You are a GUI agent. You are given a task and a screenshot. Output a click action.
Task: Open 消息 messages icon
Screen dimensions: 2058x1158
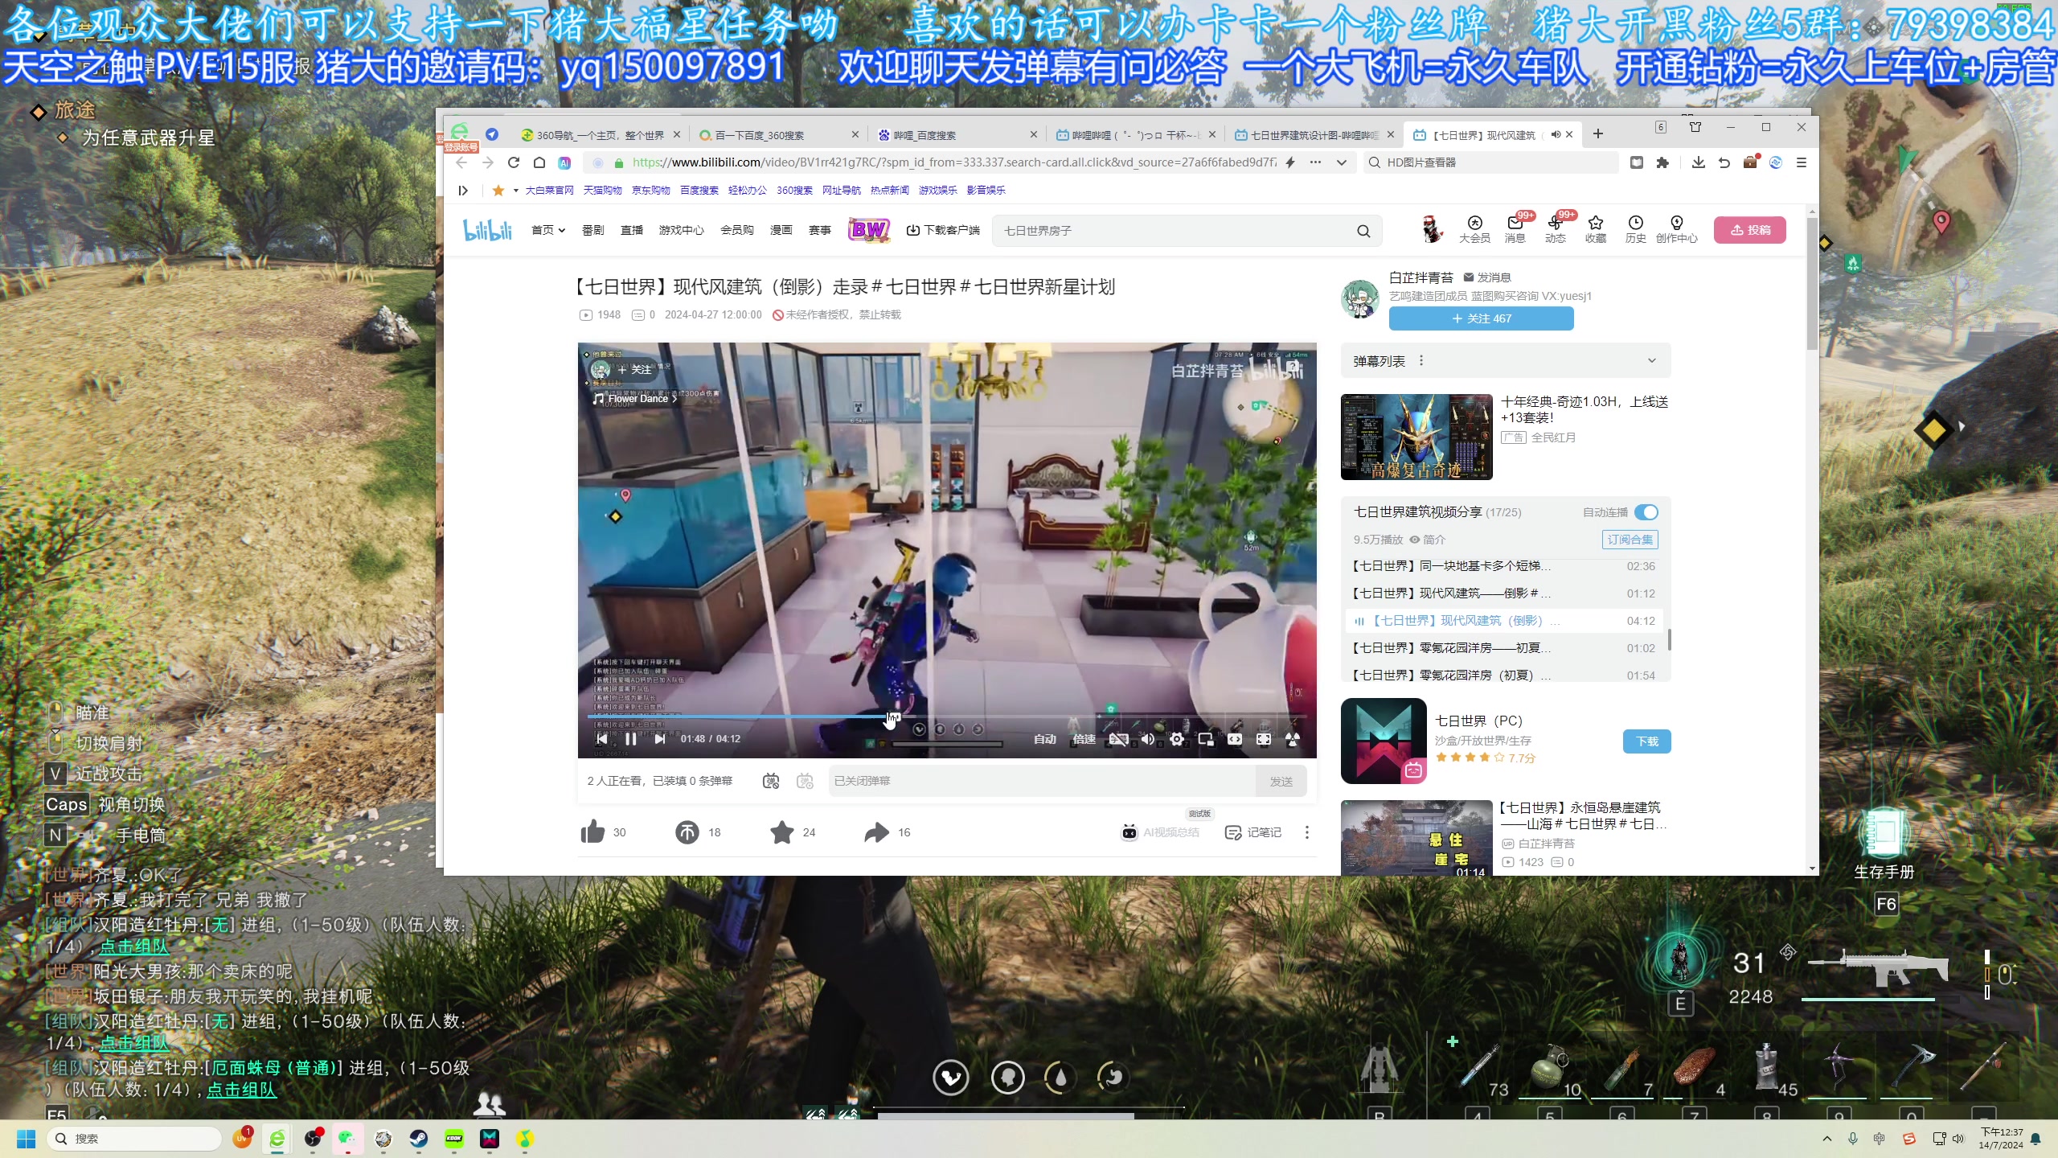(x=1515, y=228)
